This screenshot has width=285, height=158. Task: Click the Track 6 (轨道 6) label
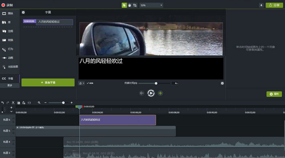(7, 120)
